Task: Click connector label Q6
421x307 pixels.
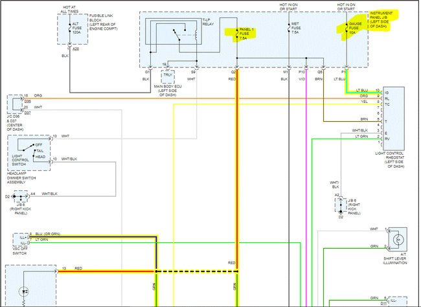Action: (320, 72)
